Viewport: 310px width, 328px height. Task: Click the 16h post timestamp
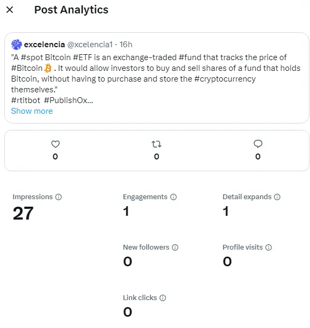pyautogui.click(x=126, y=45)
